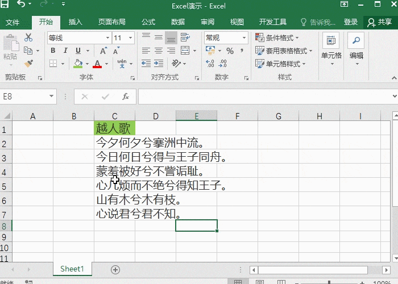The image size is (398, 284).
Task: Click Increase Decimal icon
Action: pos(210,64)
